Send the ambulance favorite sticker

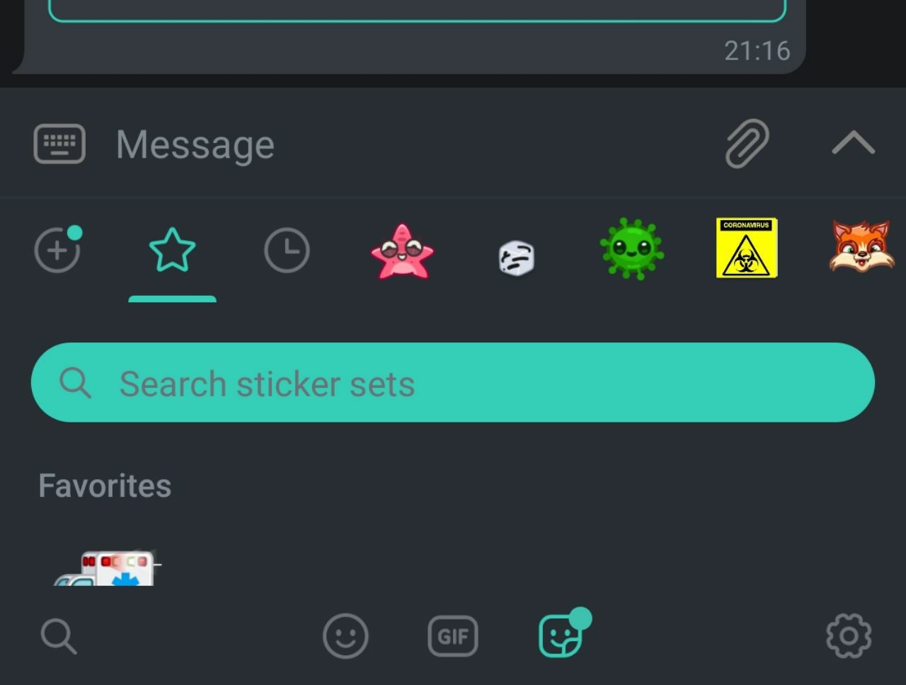click(108, 568)
